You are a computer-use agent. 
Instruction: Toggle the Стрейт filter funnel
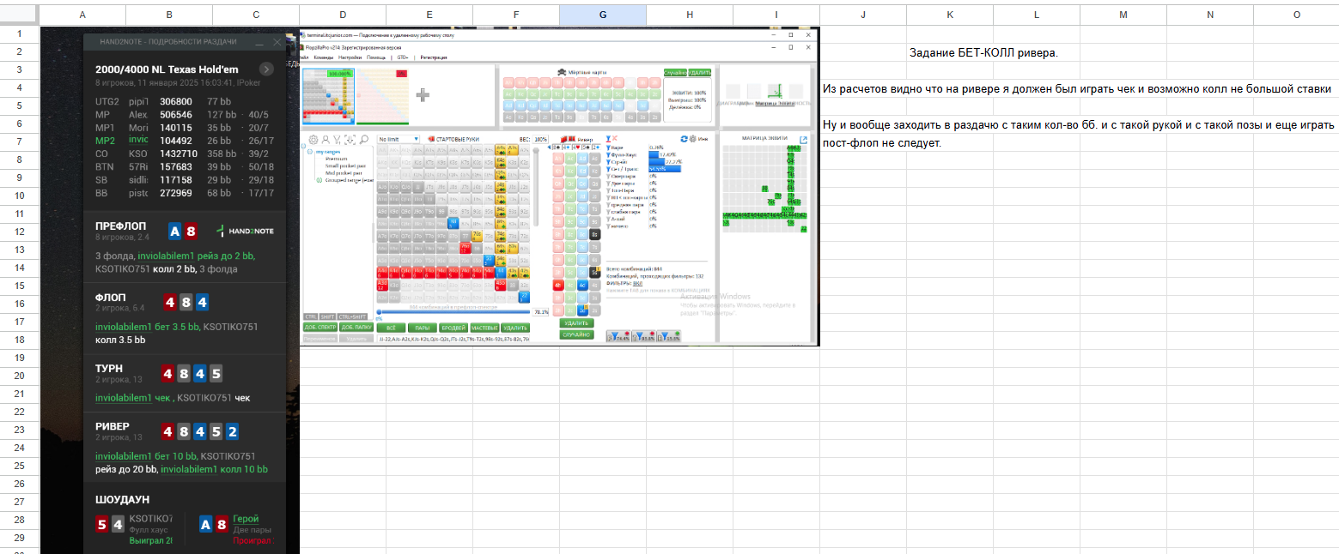608,162
